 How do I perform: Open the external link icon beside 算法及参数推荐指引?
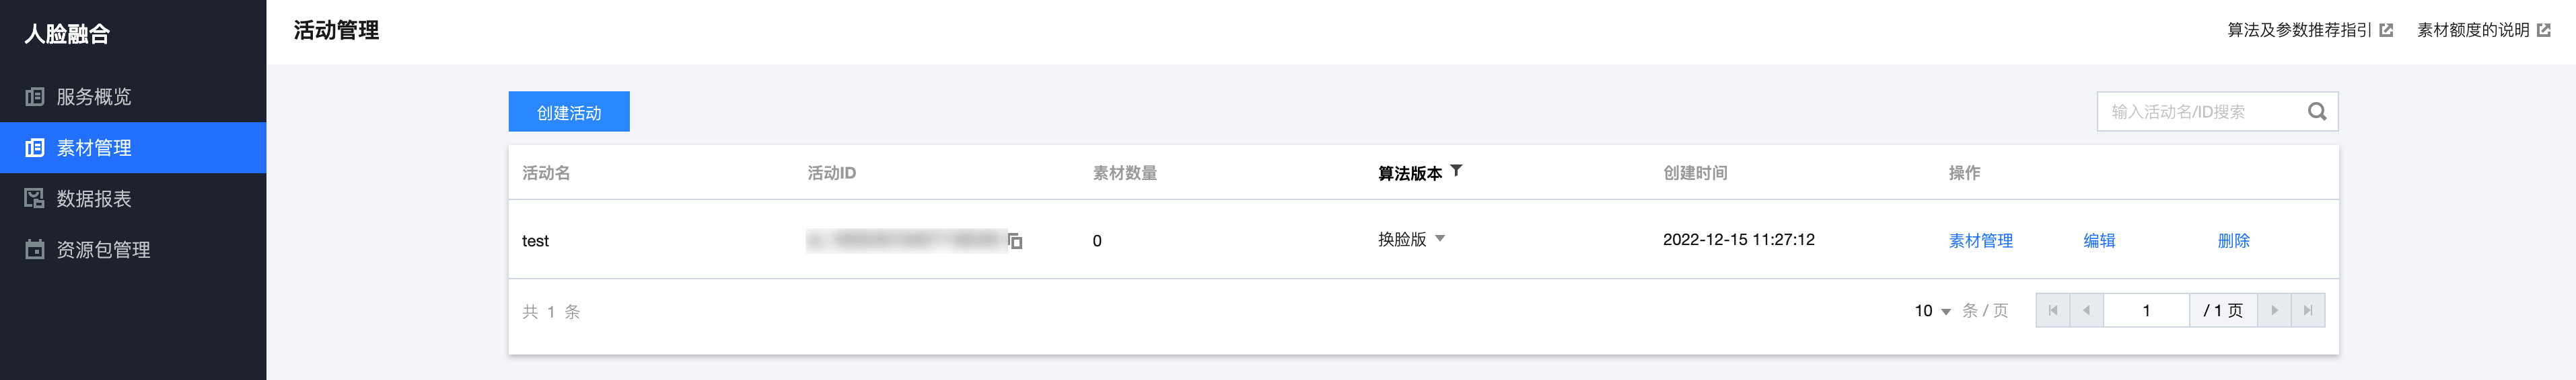coord(2386,30)
